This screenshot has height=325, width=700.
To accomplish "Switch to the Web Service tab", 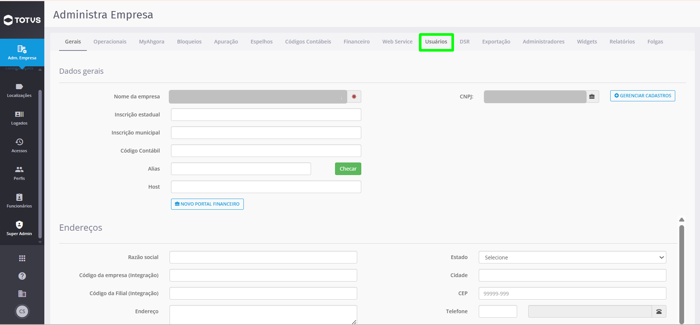I will (397, 42).
